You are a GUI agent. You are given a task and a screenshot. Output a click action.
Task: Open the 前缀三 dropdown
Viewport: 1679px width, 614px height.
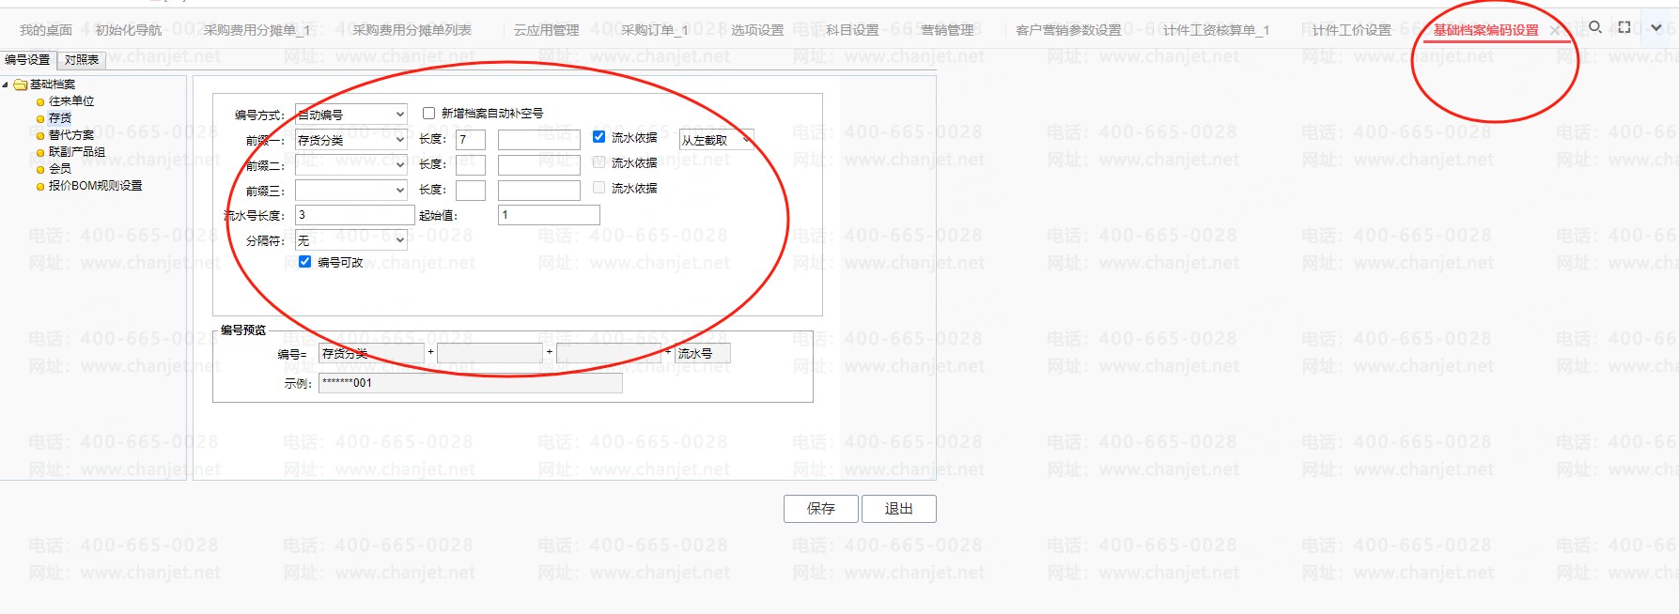click(351, 191)
